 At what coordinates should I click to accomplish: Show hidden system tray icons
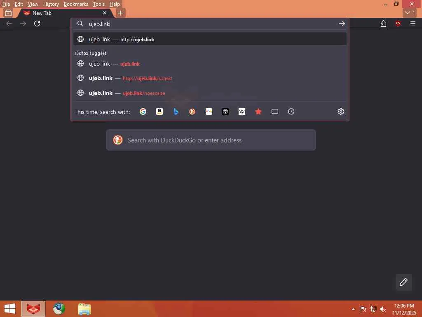pyautogui.click(x=353, y=309)
